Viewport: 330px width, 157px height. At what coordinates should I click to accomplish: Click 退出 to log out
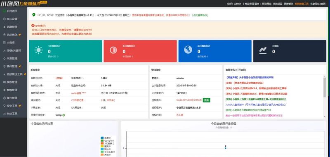coord(256,4)
